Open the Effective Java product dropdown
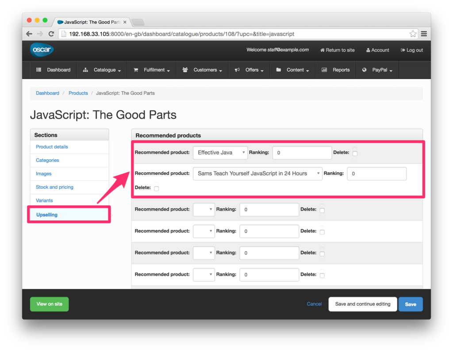 point(220,153)
